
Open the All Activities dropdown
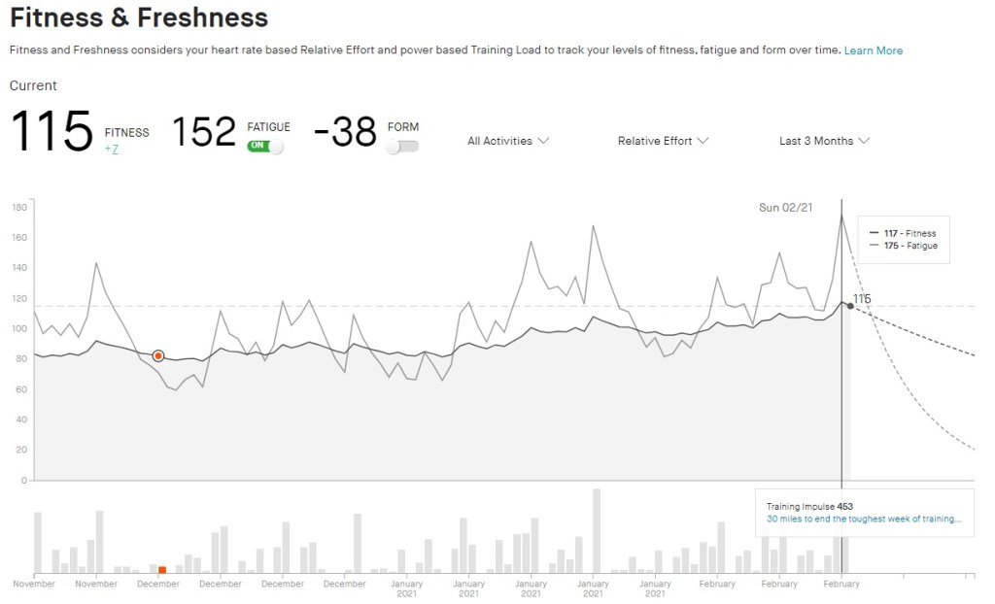[507, 141]
